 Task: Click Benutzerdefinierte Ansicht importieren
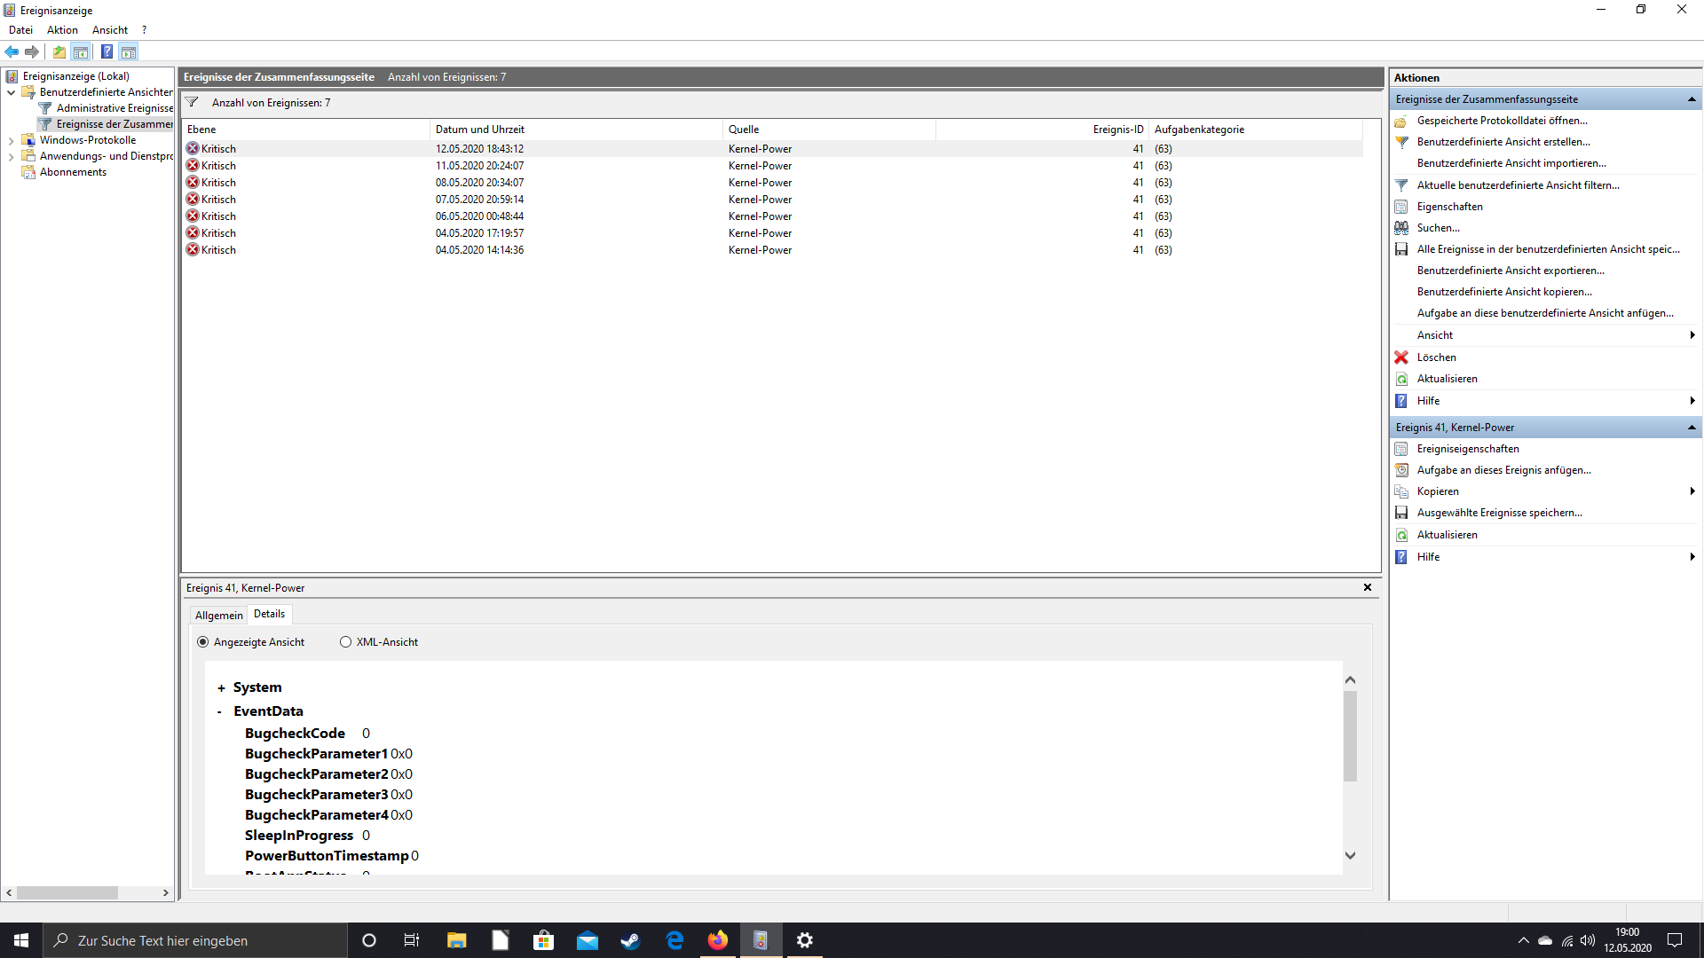click(x=1511, y=163)
